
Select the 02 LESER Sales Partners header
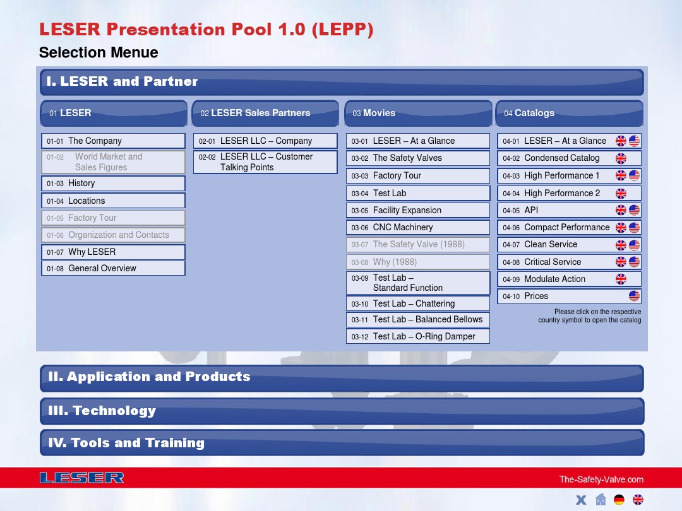point(265,114)
